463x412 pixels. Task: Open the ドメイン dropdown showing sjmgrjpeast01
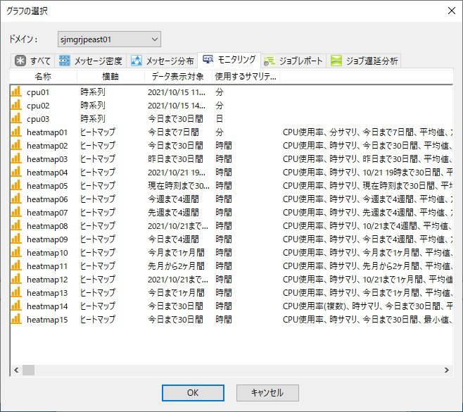point(109,39)
